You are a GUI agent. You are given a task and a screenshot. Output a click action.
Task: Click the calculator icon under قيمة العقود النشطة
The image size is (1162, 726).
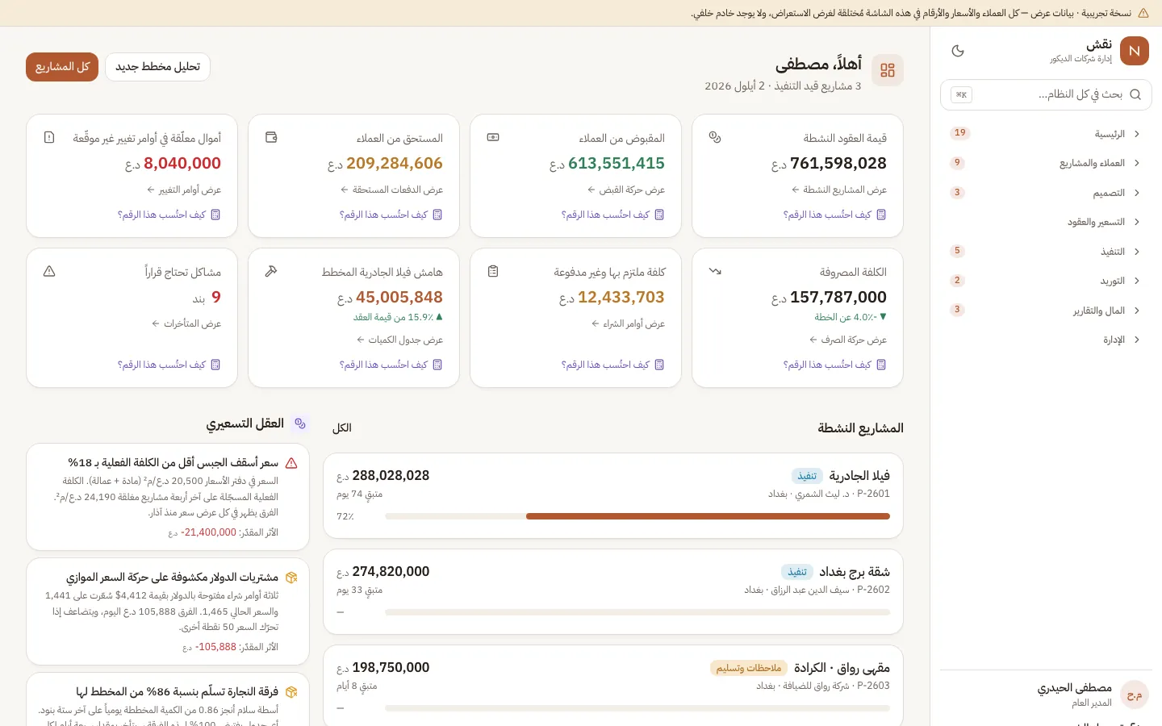[x=881, y=215]
